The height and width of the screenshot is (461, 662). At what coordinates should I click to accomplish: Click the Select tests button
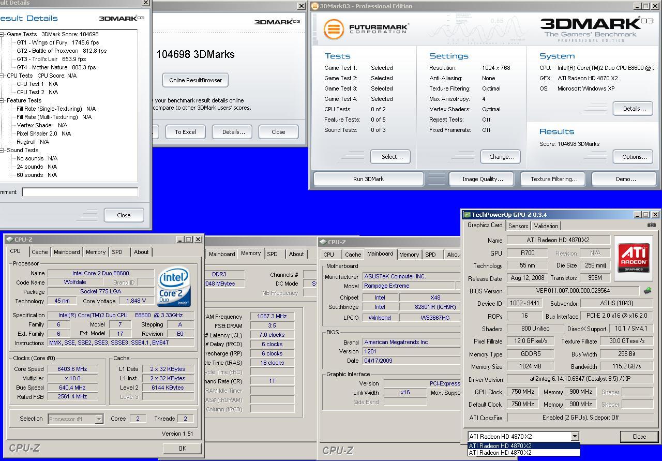coord(392,157)
